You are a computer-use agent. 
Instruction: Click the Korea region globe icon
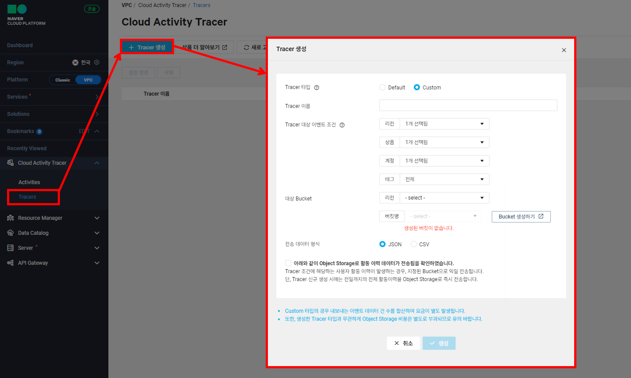75,63
